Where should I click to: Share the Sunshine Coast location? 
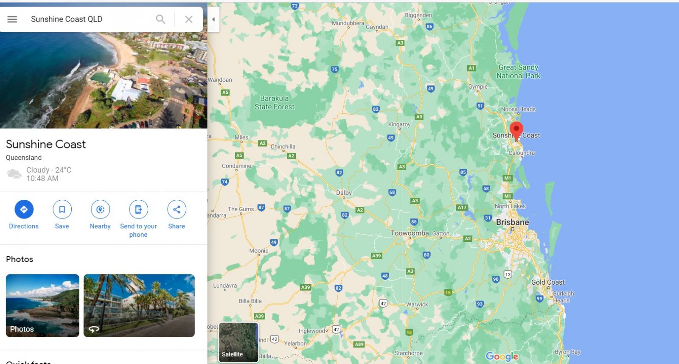pos(177,215)
